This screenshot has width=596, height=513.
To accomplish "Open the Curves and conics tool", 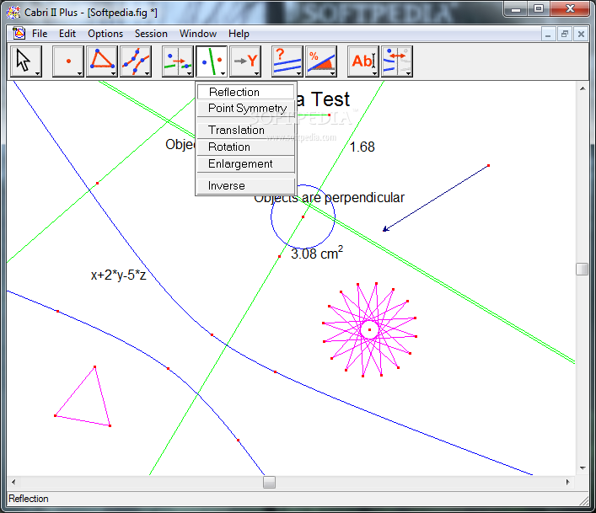I will 136,61.
